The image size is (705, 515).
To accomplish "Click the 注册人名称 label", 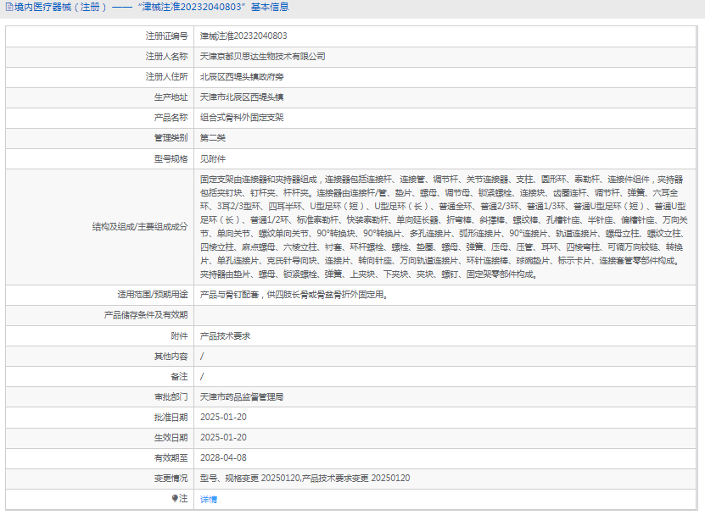I will (x=166, y=57).
